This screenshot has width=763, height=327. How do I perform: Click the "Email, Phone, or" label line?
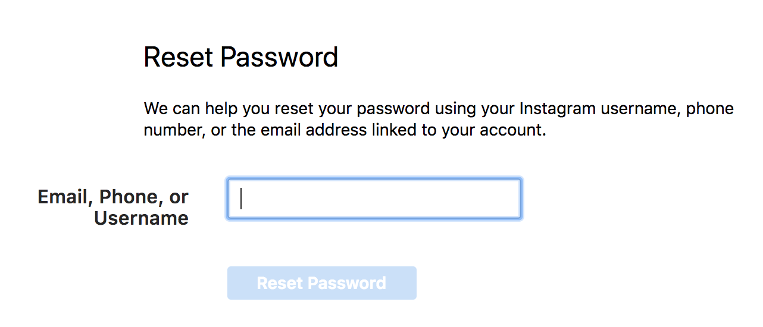pos(113,197)
